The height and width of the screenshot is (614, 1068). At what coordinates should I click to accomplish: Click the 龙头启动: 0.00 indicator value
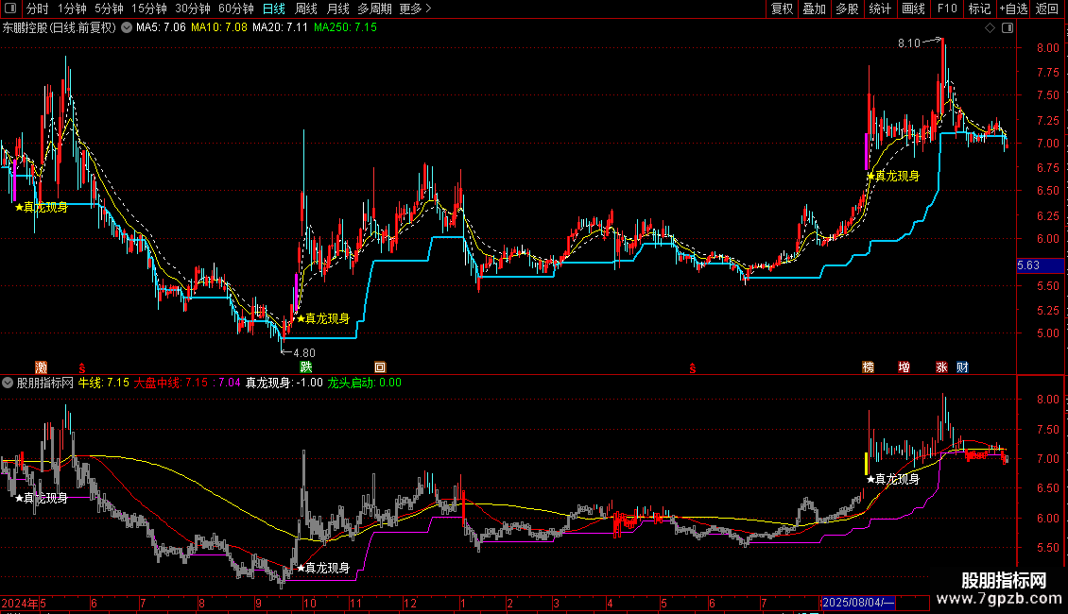point(365,383)
